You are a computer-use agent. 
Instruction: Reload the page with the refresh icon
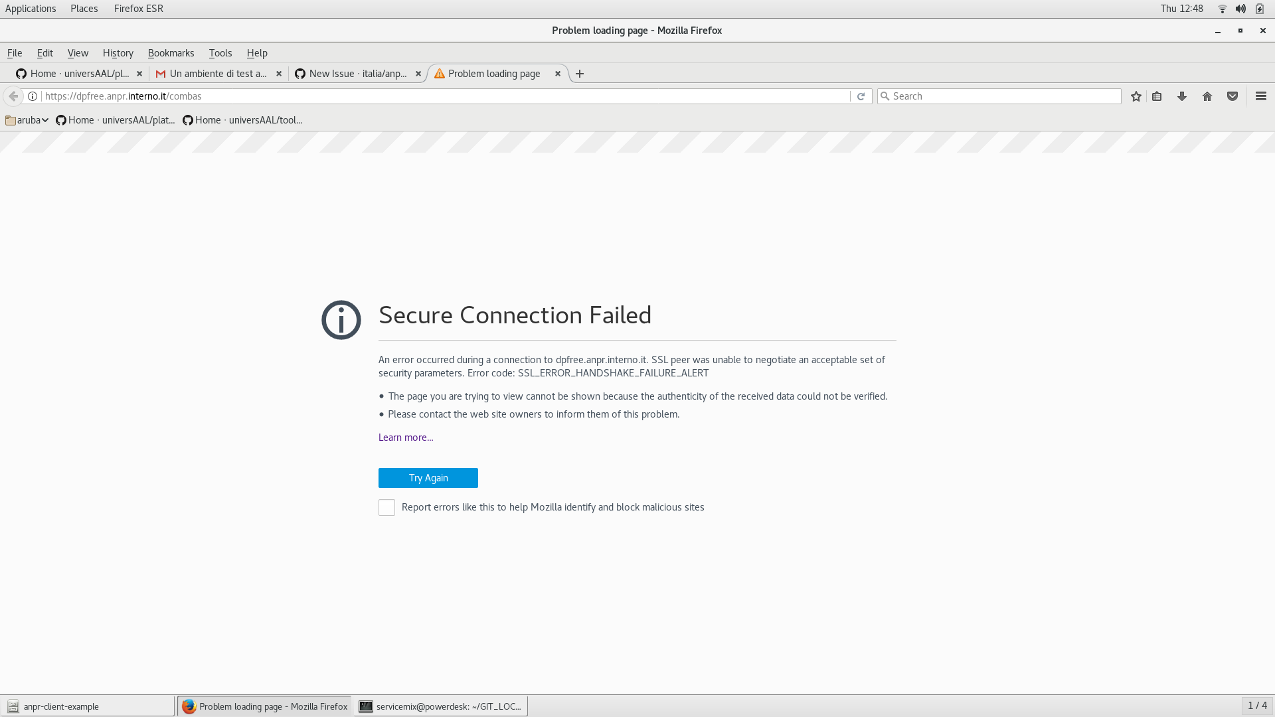861,96
